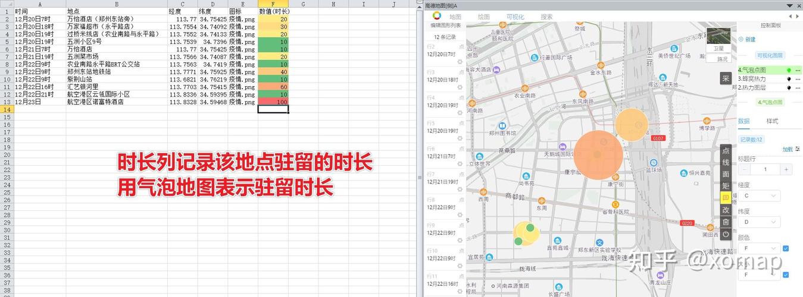Viewport: 803px width, 297px height.
Task: Open the 绘图 tab
Action: click(483, 17)
